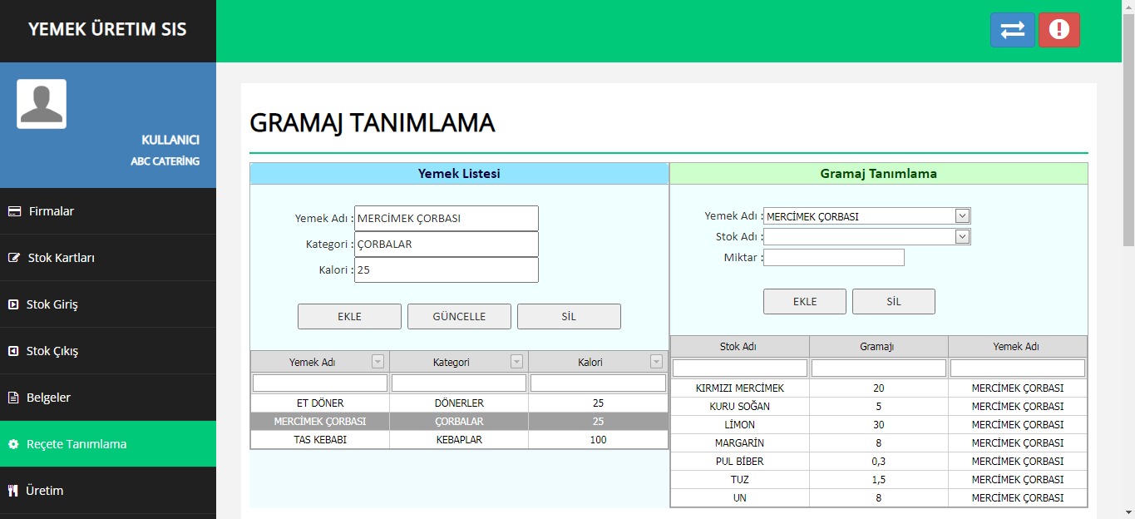Expand the Yemek Adı dropdown in Gramaj Tanımlama
This screenshot has height=519, width=1135.
pos(962,216)
